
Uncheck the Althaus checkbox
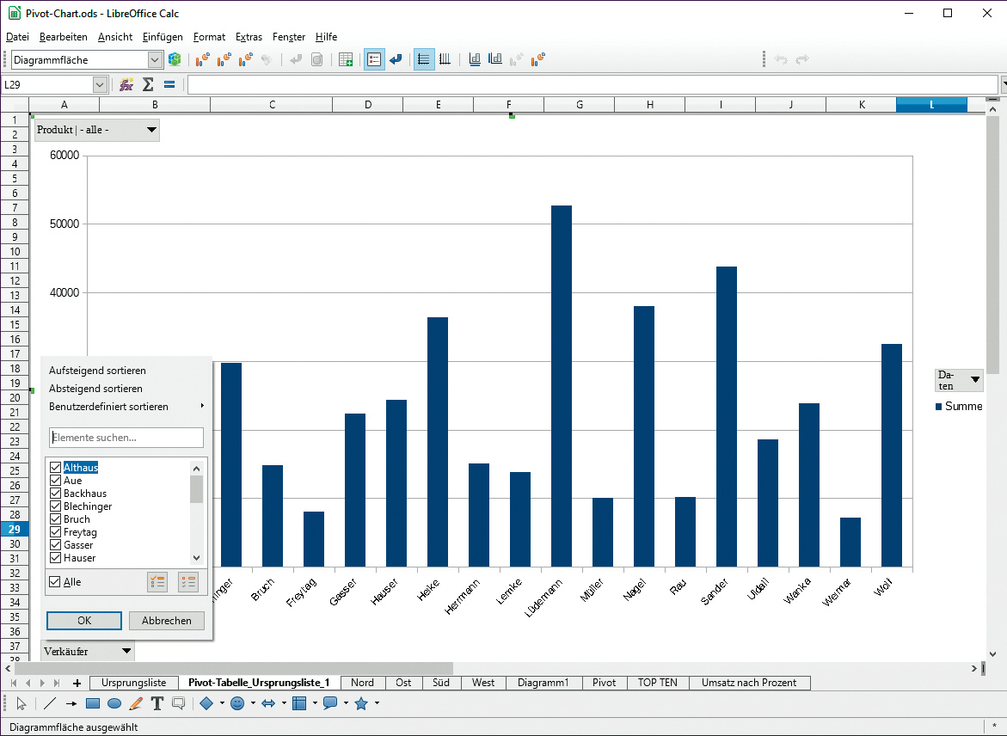tap(56, 468)
